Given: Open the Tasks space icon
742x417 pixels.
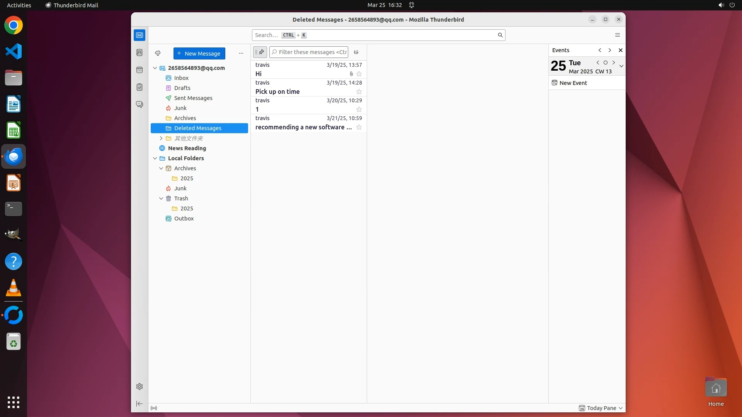Looking at the screenshot, I should pyautogui.click(x=140, y=87).
